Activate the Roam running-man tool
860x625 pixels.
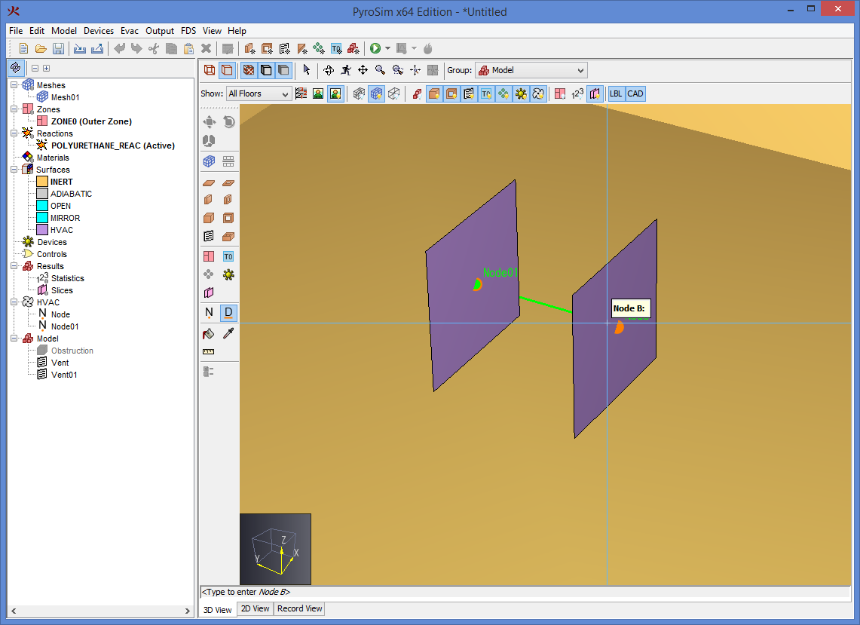point(345,69)
